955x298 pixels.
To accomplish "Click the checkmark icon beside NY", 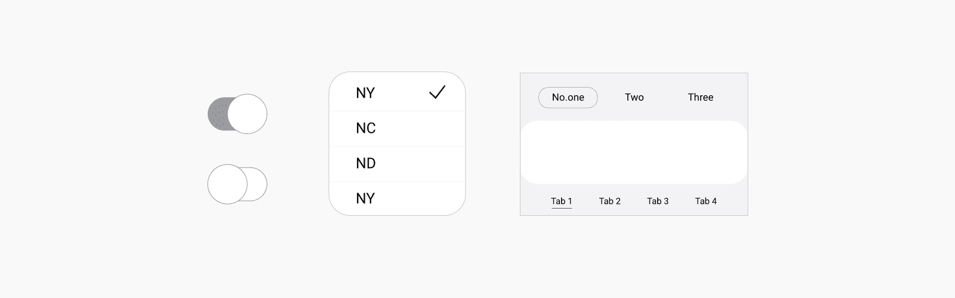I will (x=438, y=92).
